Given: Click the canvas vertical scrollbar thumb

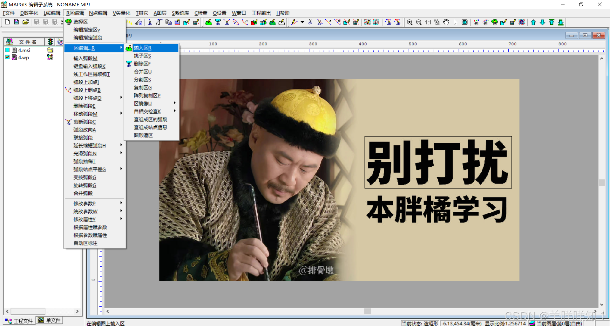Looking at the screenshot, I should [602, 183].
